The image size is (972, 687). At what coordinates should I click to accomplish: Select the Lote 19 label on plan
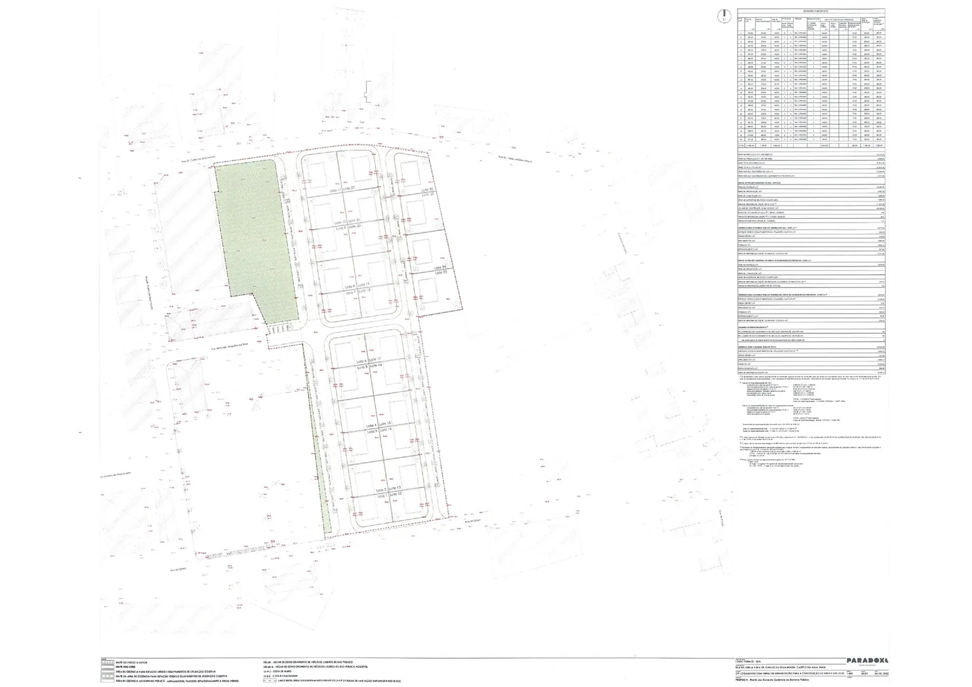pos(364,284)
